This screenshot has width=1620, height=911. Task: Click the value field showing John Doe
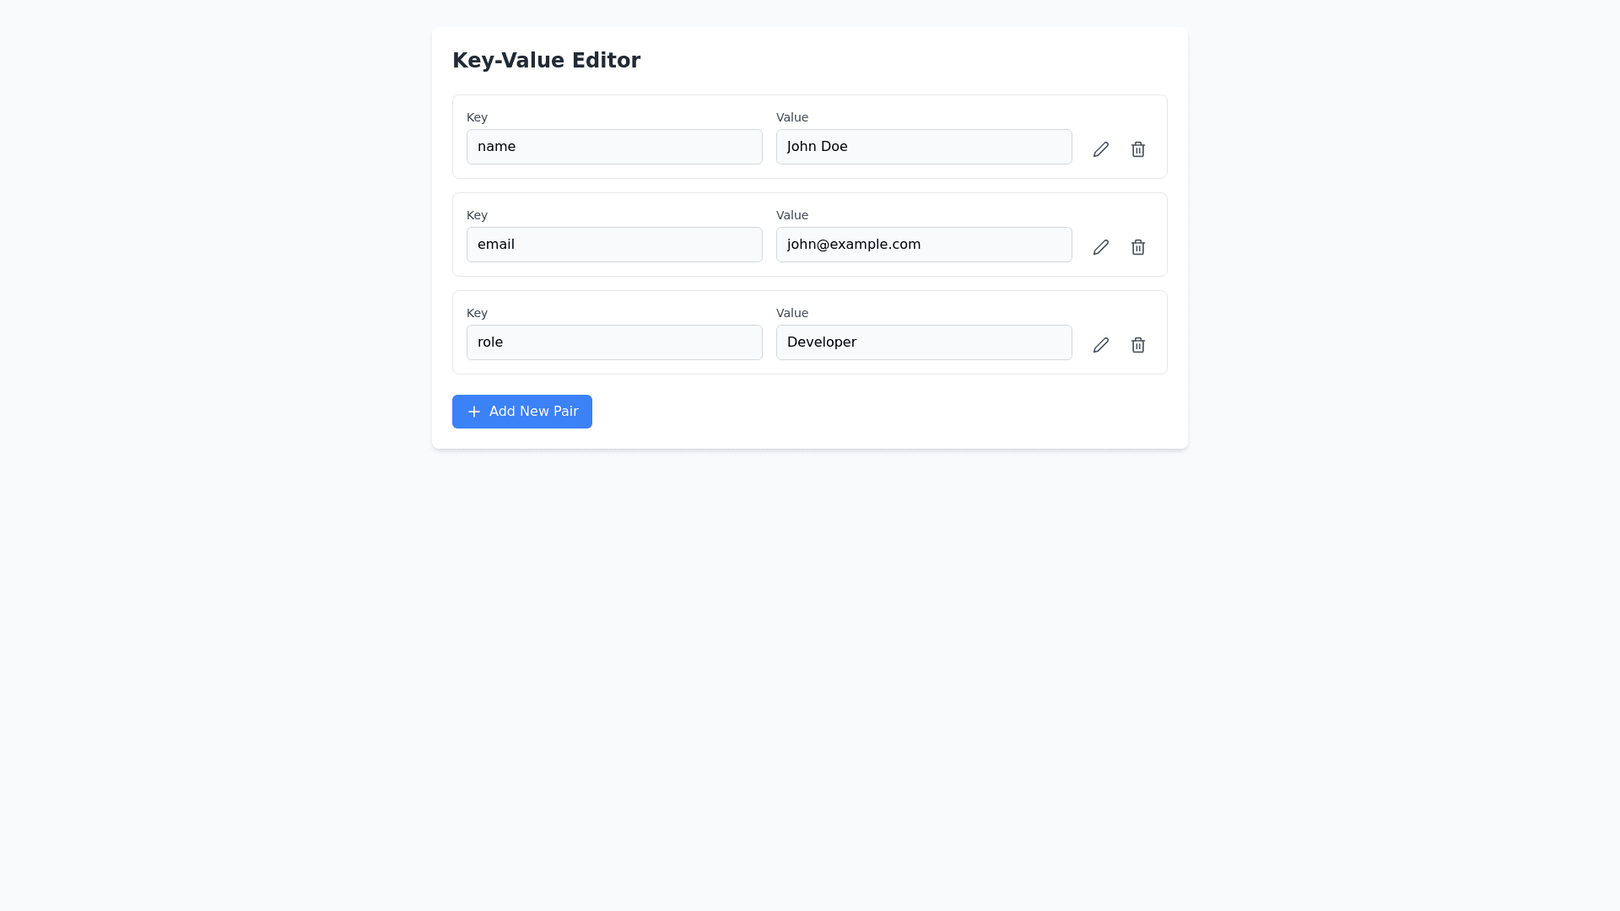924,147
